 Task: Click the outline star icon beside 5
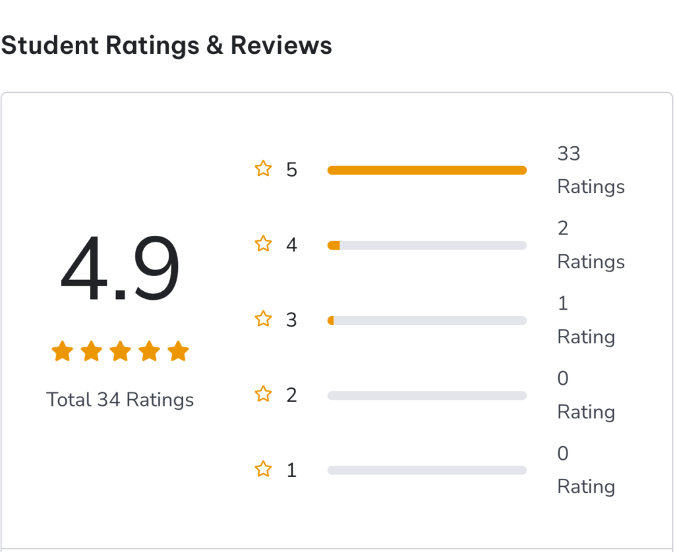(263, 169)
